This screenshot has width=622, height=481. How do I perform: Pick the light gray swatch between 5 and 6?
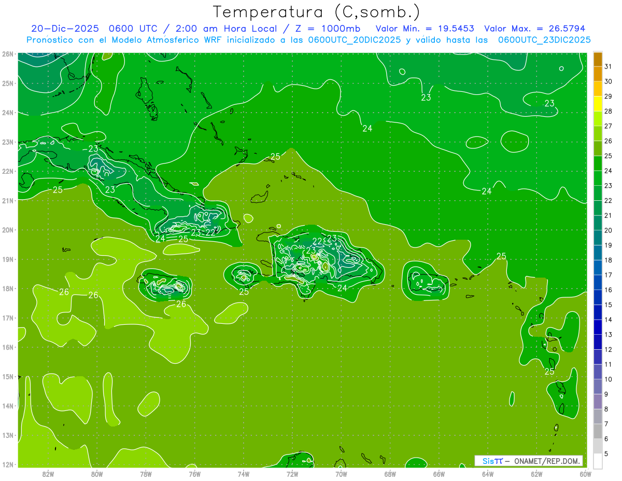[598, 446]
